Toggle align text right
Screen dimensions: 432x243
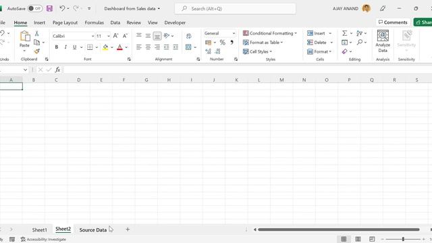tap(157, 47)
